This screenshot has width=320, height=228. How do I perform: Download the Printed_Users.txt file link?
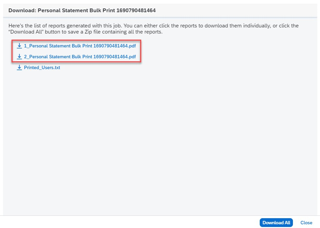coord(42,67)
